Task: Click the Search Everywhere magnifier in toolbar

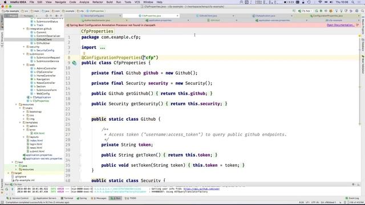Action: click(362, 11)
